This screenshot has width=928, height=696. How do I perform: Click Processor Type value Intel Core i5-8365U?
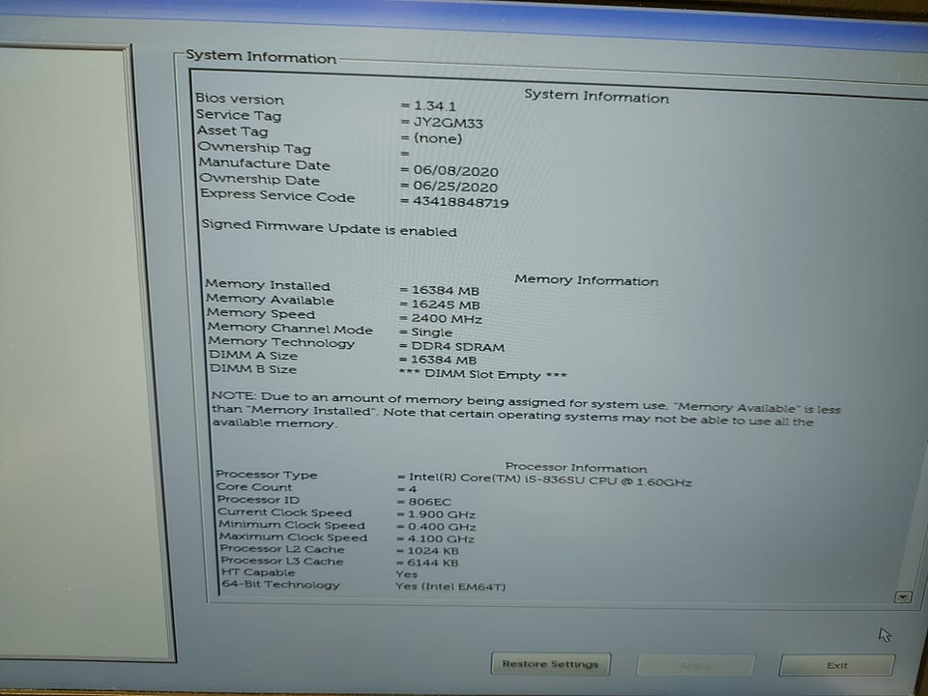pos(550,480)
